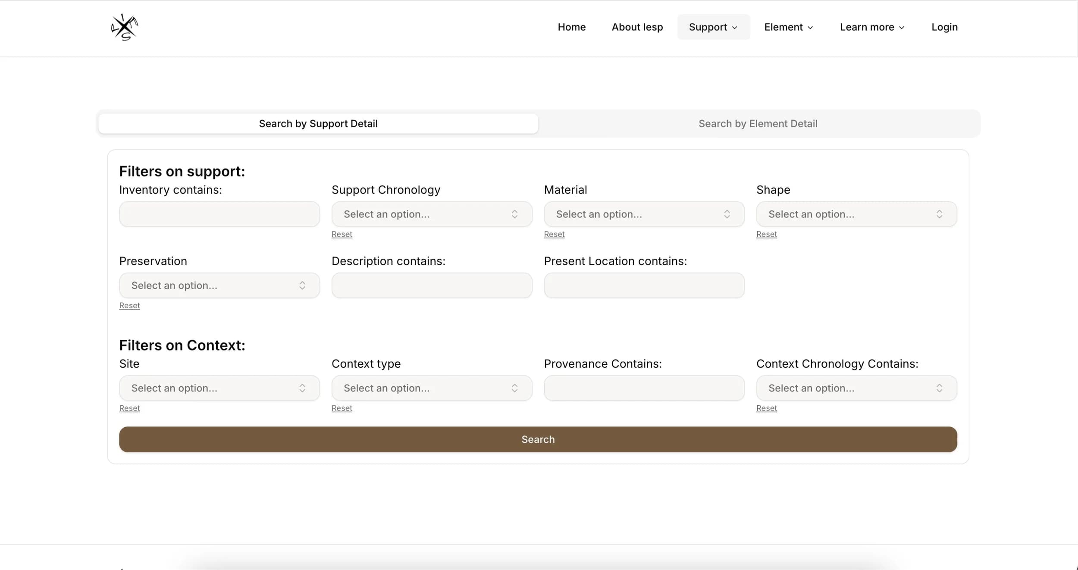Open the Learn more dropdown menu

click(872, 27)
